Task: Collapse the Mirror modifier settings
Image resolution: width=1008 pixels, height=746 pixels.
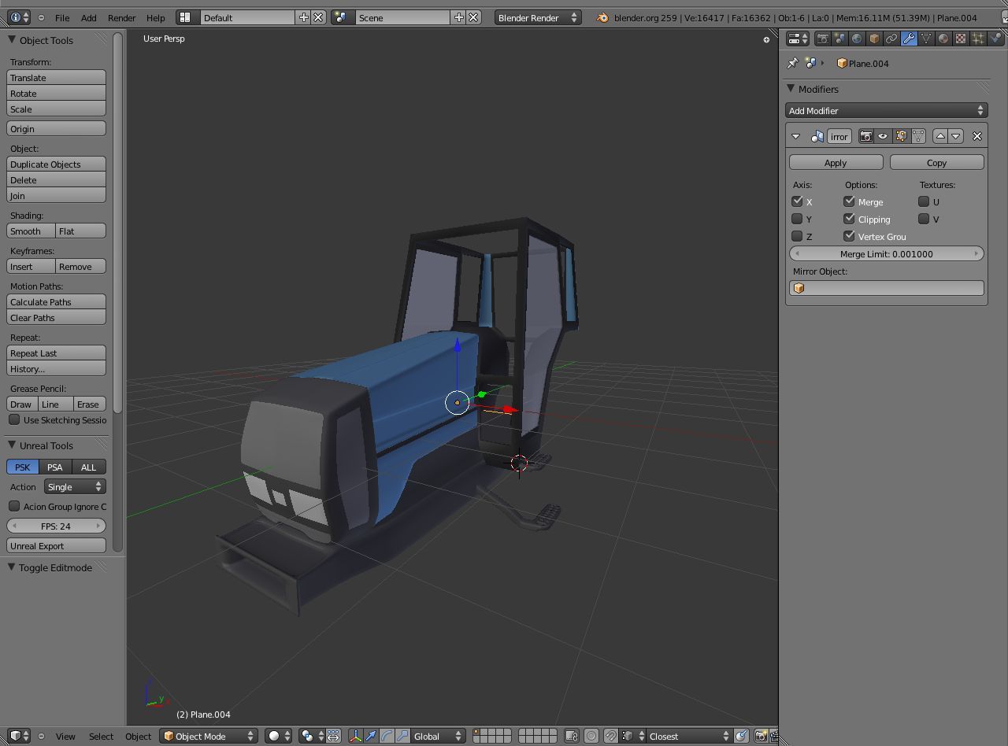Action: (x=795, y=136)
